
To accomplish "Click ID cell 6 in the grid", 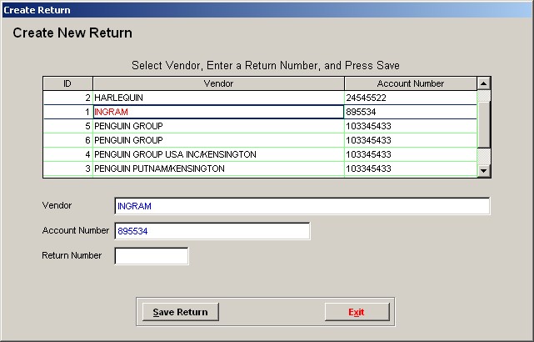I will click(x=68, y=140).
